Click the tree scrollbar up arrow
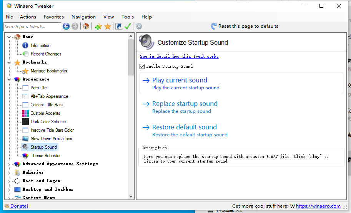This screenshot has height=213, width=351. point(131,36)
